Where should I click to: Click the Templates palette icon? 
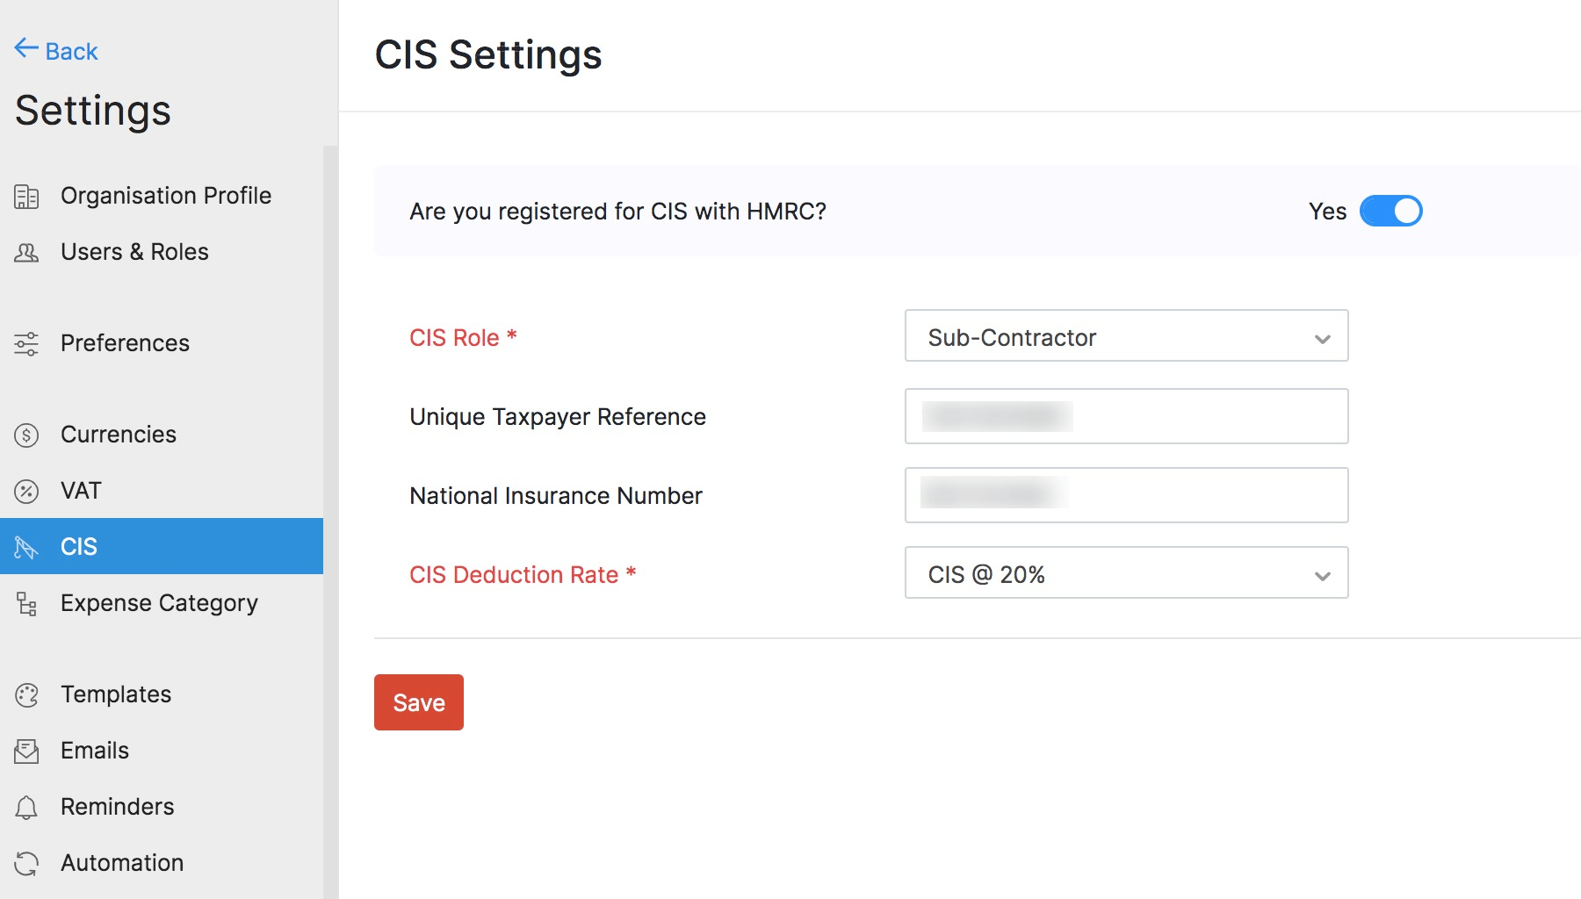click(26, 695)
